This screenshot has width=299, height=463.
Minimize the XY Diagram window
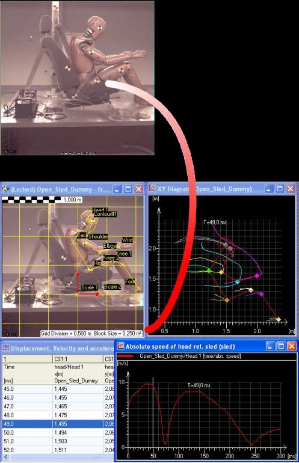click(268, 189)
